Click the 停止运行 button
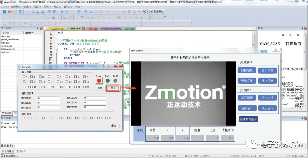This screenshot has height=158, width=308. tap(268, 108)
